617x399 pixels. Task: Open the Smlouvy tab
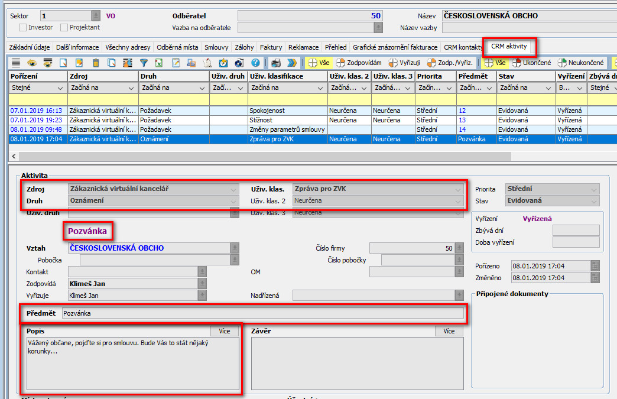(x=217, y=47)
